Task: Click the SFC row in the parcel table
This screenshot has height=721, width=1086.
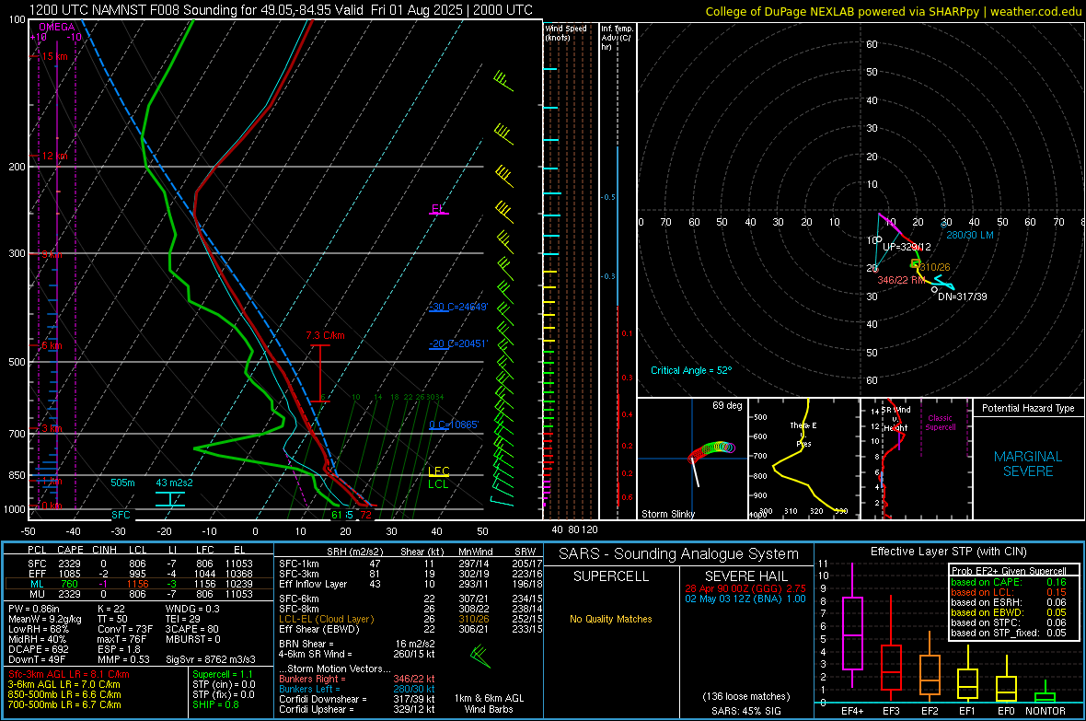Action: pyautogui.click(x=140, y=564)
